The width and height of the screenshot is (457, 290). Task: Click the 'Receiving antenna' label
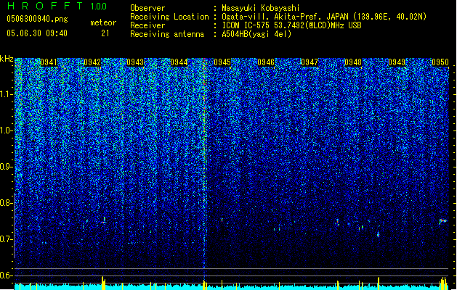point(167,34)
